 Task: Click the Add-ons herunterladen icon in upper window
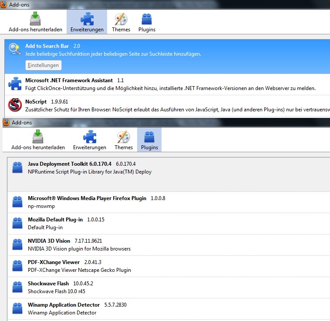[35, 19]
